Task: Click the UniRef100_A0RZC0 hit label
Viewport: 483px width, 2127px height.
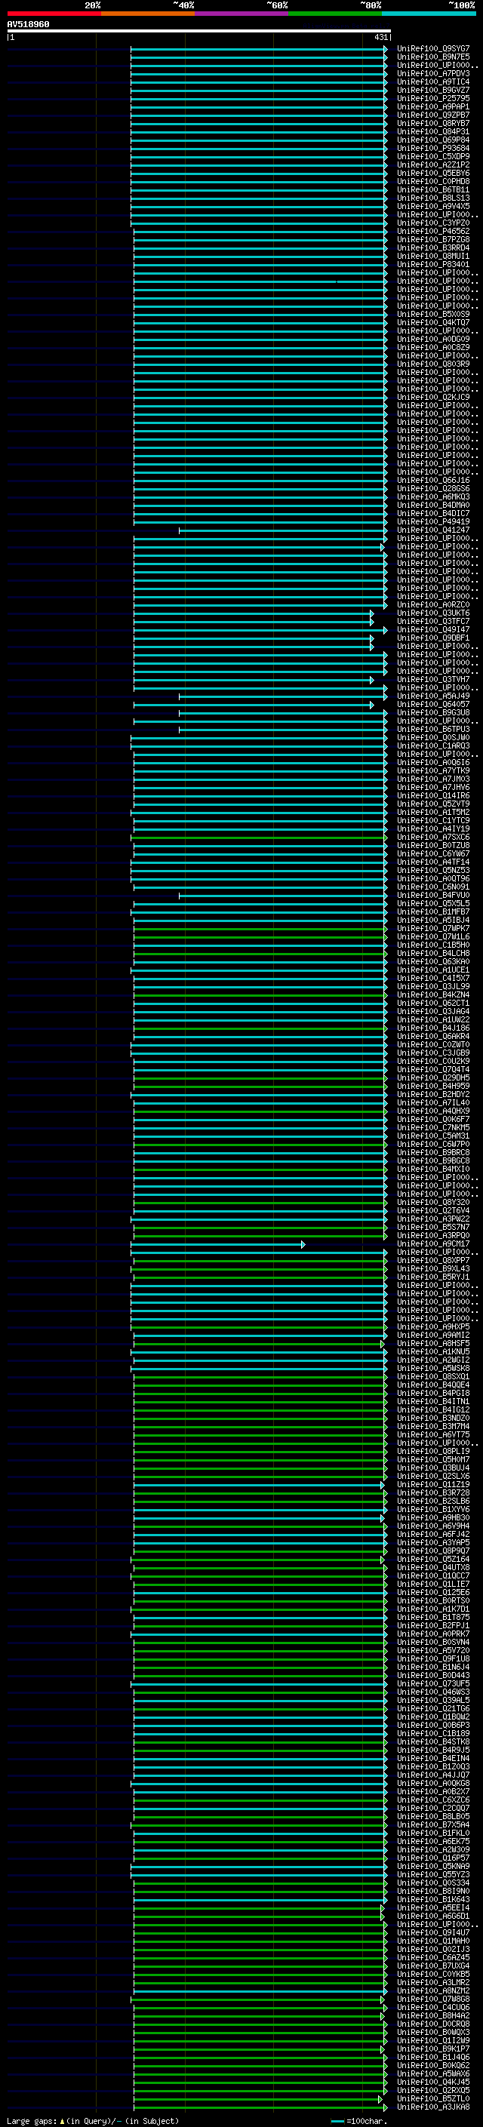Action: click(x=433, y=605)
